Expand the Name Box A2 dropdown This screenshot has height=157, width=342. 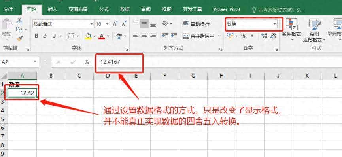[35, 62]
